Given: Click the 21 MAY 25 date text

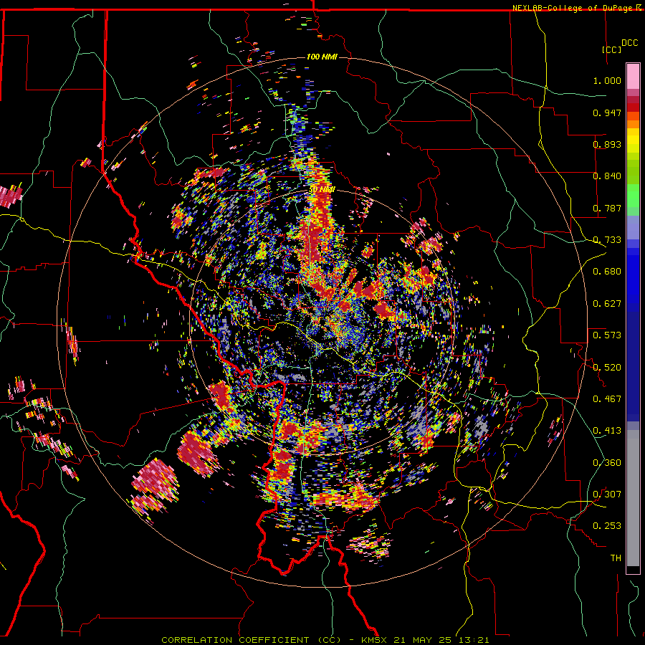Looking at the screenshot, I should [423, 640].
